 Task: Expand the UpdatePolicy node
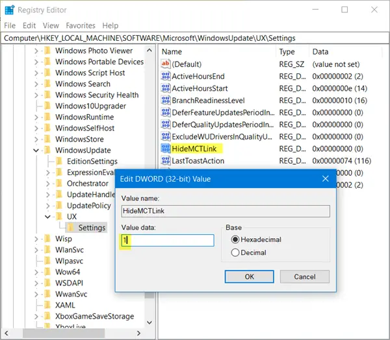pyautogui.click(x=48, y=206)
